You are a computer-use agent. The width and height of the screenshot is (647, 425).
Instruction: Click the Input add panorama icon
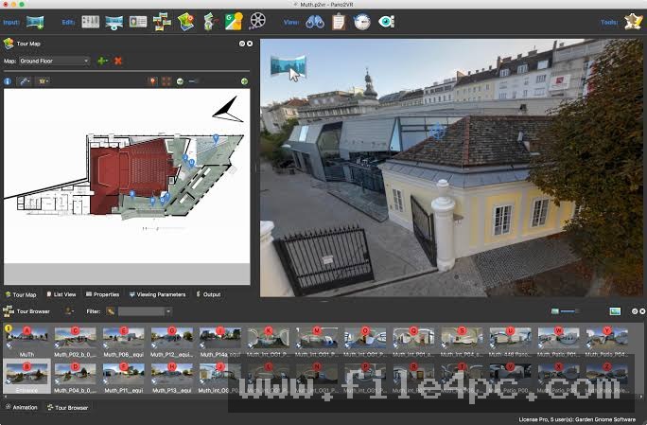(35, 22)
